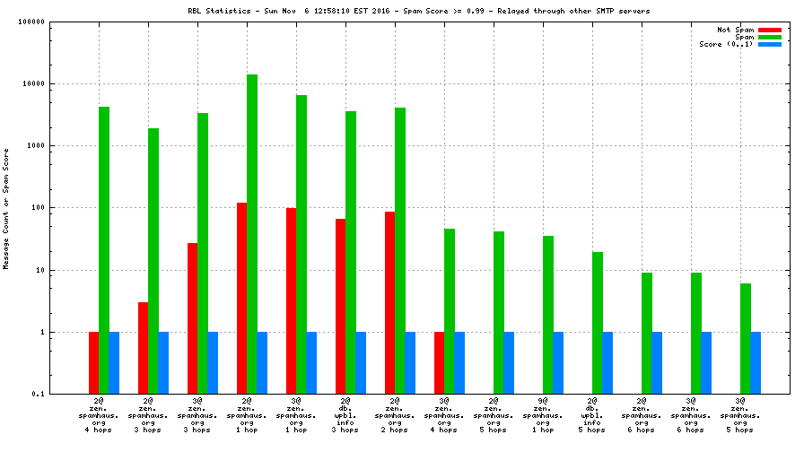Viewport: 804px width, 452px height.
Task: Click the red bar for 2@ zen.spamhaus 1 hop
Action: [x=242, y=298]
